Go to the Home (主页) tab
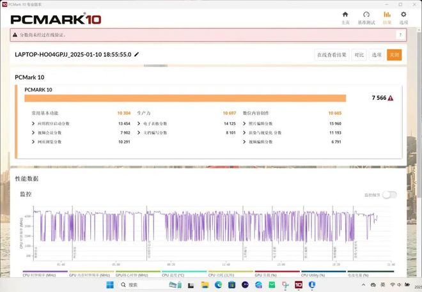Screen dimensions: 422x292 coord(345,18)
